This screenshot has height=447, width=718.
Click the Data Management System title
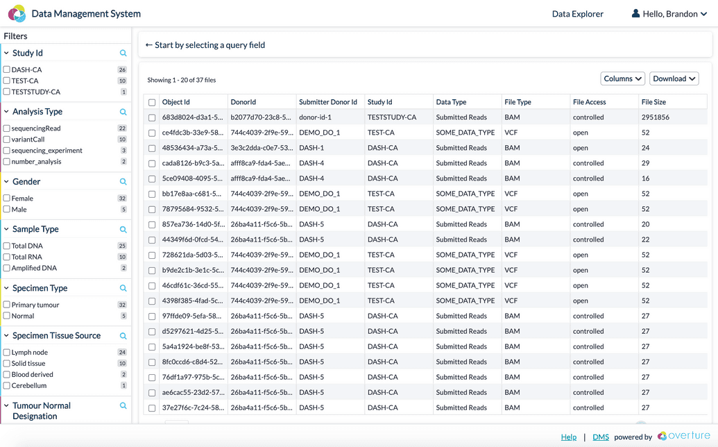(86, 14)
